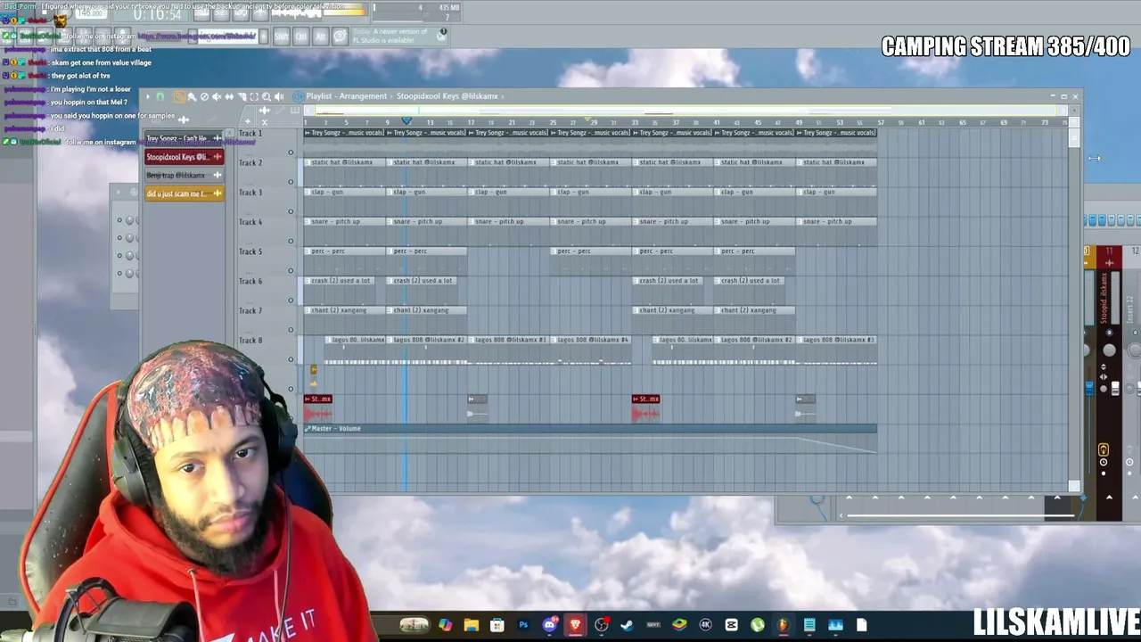This screenshot has width=1141, height=642.
Task: Toggle the magnet snap option in Playlist
Action: click(x=160, y=96)
